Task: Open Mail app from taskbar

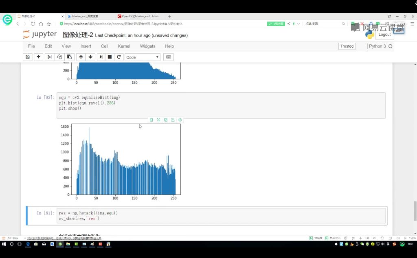Action: coord(44,244)
